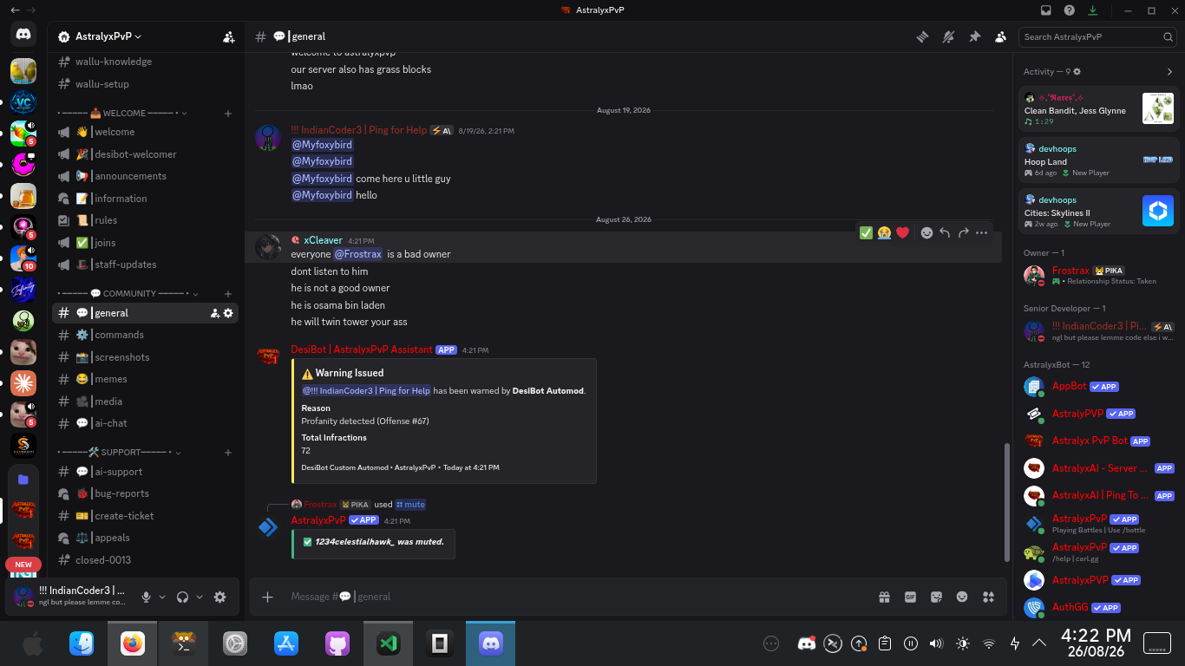Create invite for general channel
This screenshot has width=1185, height=666.
(214, 313)
